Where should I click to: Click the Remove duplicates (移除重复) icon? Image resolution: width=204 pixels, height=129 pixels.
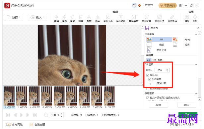(x=133, y=17)
